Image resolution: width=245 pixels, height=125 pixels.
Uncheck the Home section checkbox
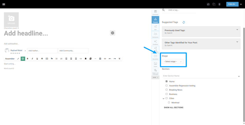(166, 81)
